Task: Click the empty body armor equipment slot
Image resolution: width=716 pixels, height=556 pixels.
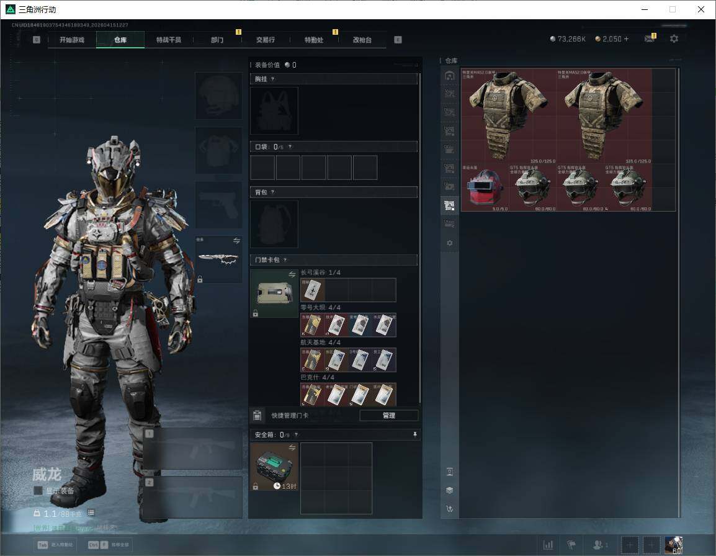Action: (x=219, y=150)
